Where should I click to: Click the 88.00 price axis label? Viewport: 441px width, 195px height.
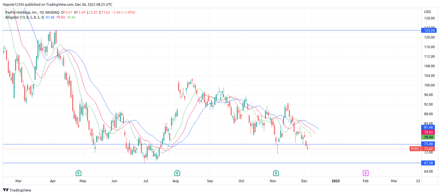[x=429, y=114]
